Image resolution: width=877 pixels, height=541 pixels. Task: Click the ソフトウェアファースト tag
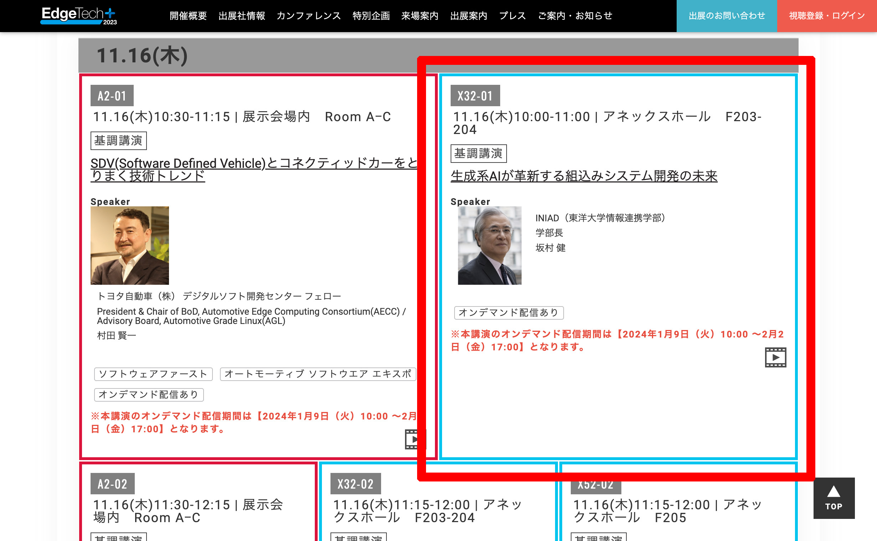[153, 374]
